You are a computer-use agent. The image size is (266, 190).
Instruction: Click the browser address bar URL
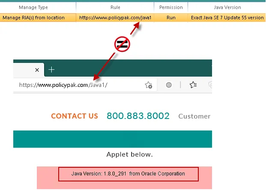pyautogui.click(x=63, y=85)
